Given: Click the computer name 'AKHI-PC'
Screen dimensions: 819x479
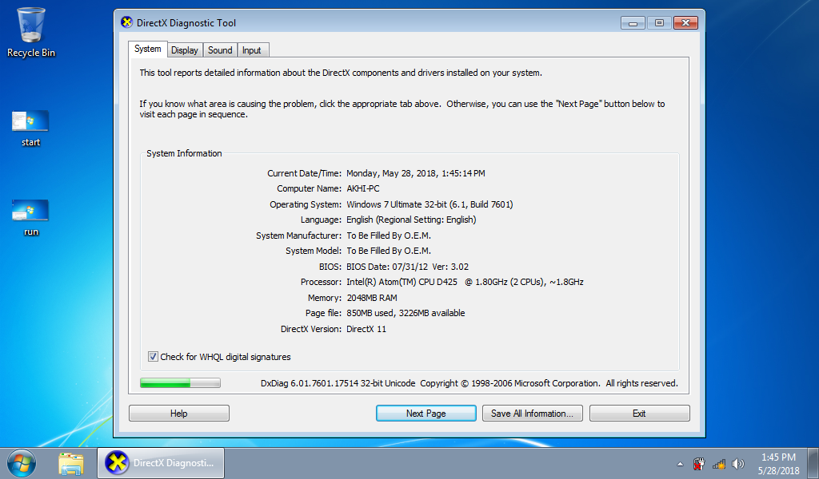Looking at the screenshot, I should (x=363, y=188).
